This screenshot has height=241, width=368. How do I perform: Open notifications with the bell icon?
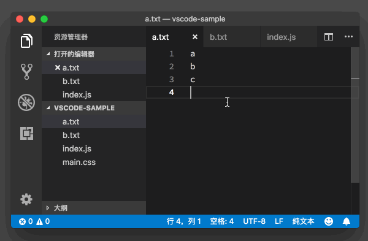[347, 221]
